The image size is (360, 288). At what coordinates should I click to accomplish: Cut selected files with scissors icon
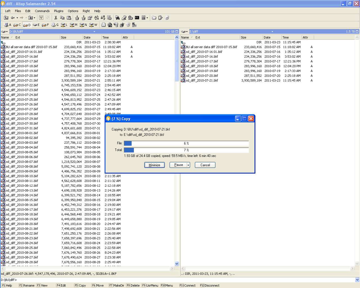56,18
